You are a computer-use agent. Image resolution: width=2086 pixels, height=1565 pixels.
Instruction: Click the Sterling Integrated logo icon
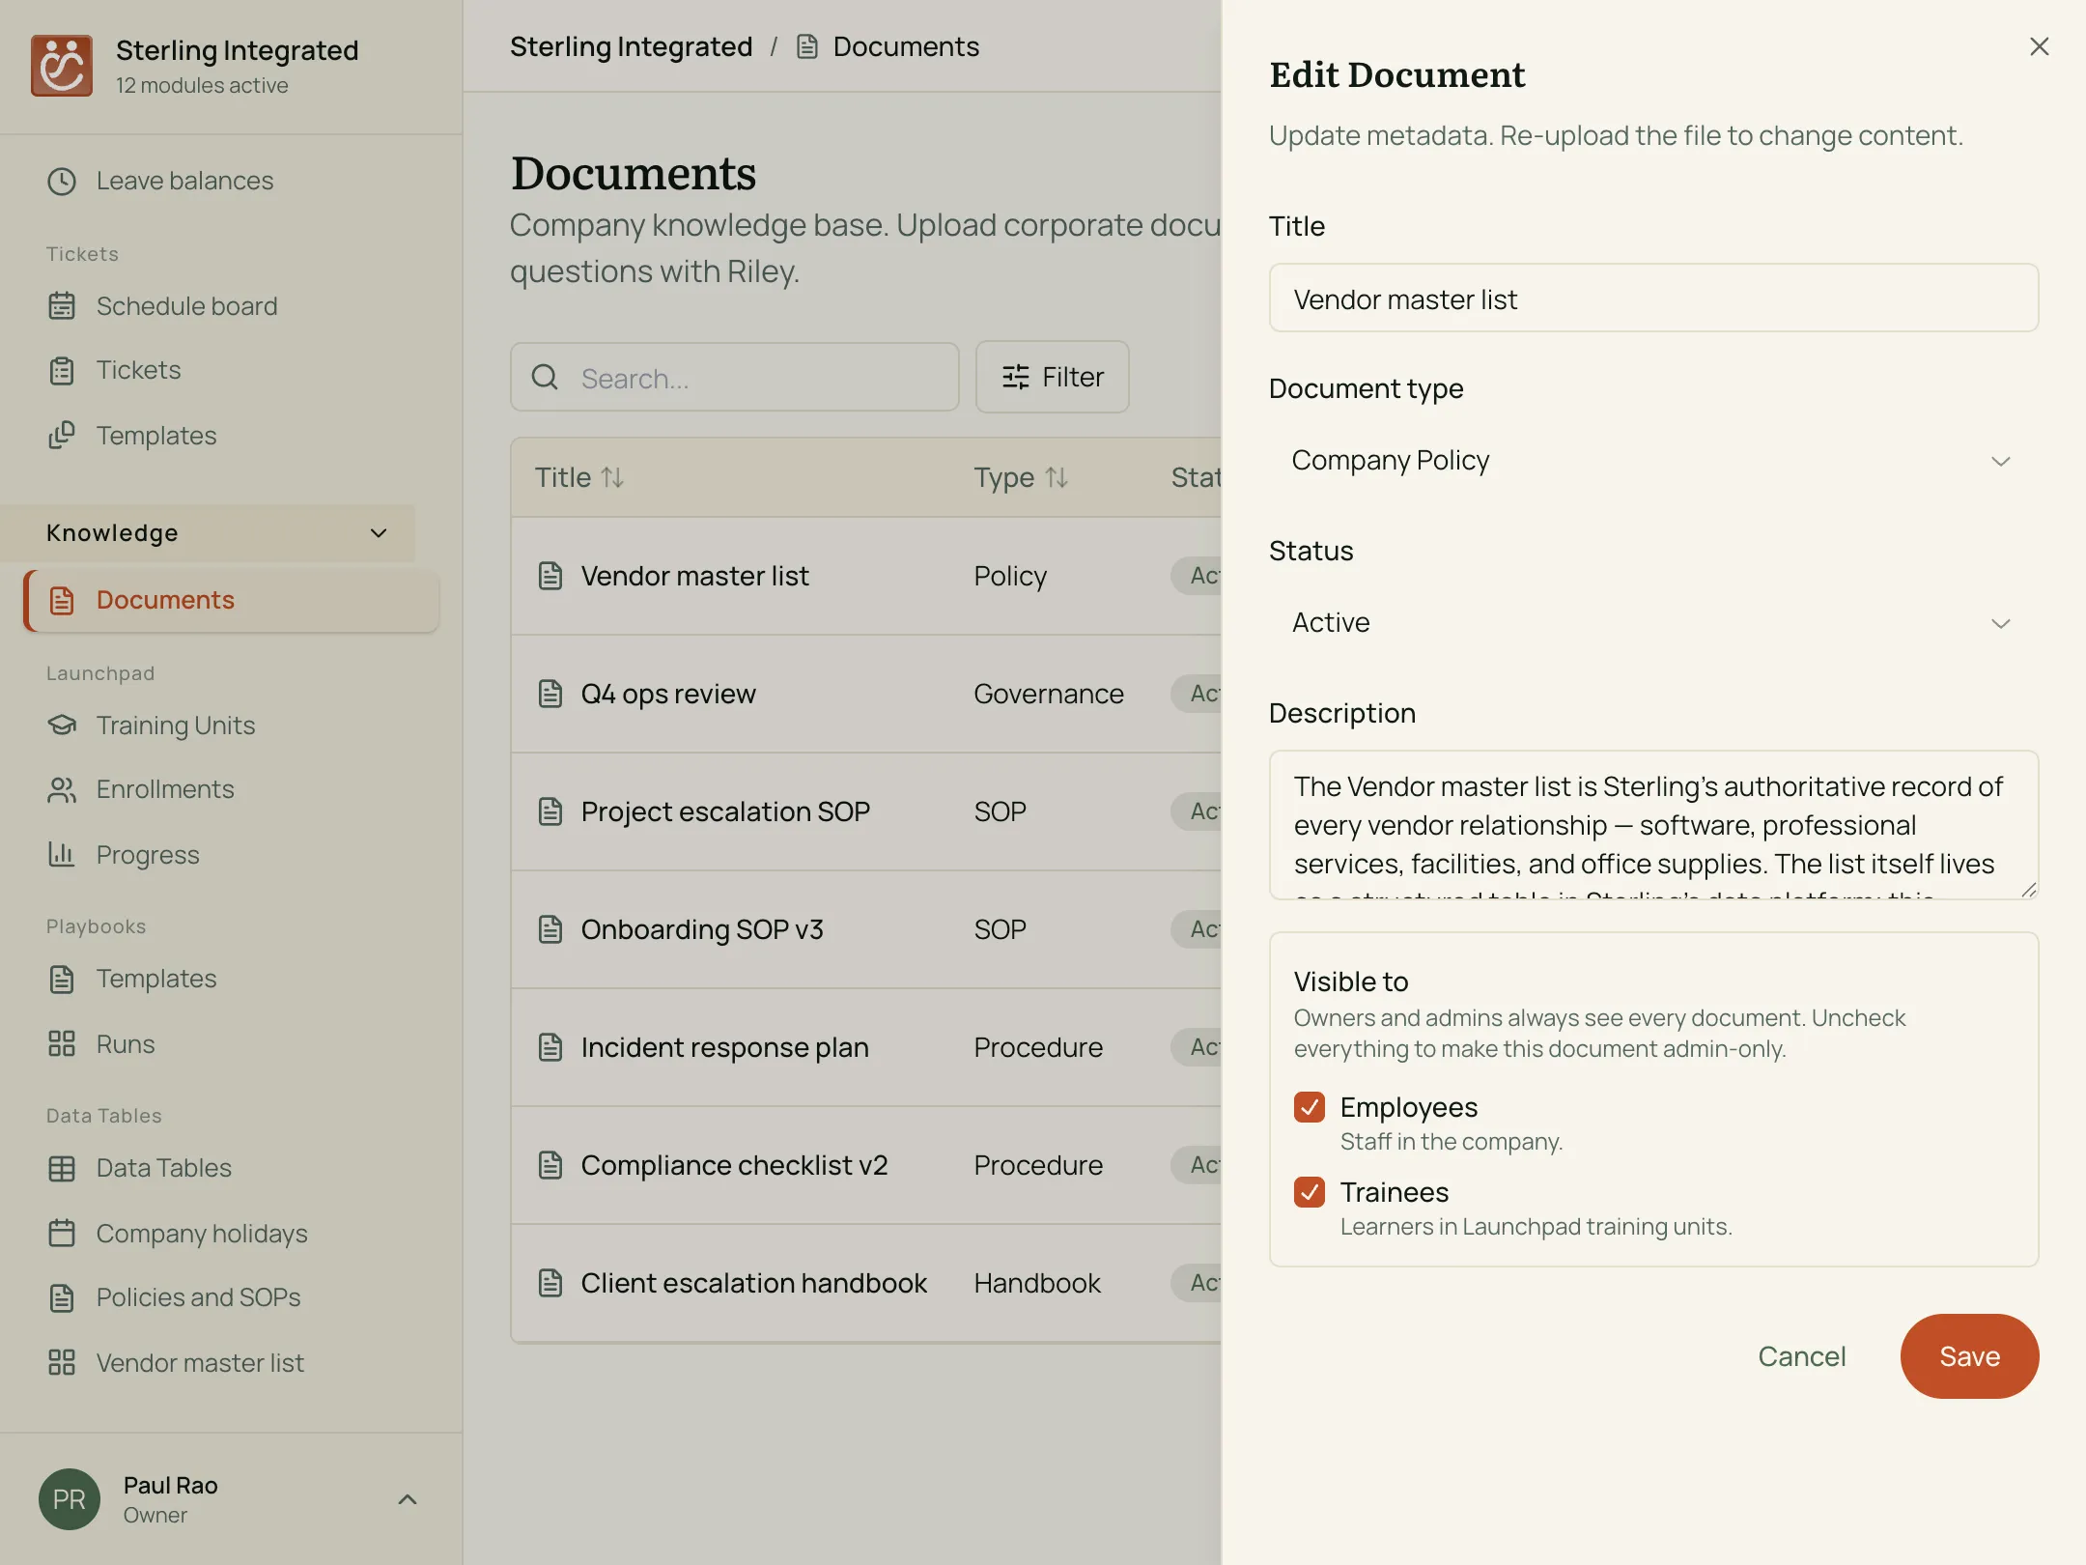[x=62, y=66]
